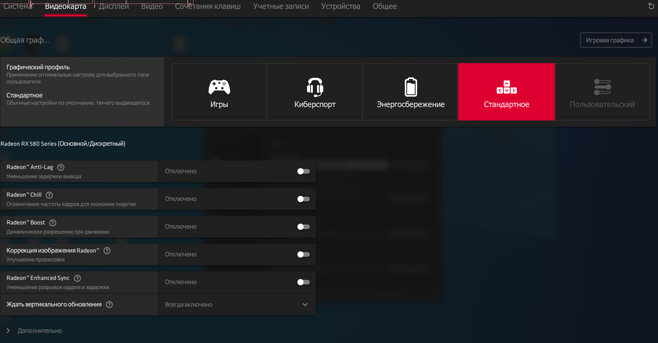
Task: Turn on the Radeon Chill switch
Action: click(x=304, y=199)
